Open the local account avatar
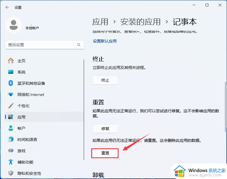227x179 pixels. pyautogui.click(x=14, y=25)
